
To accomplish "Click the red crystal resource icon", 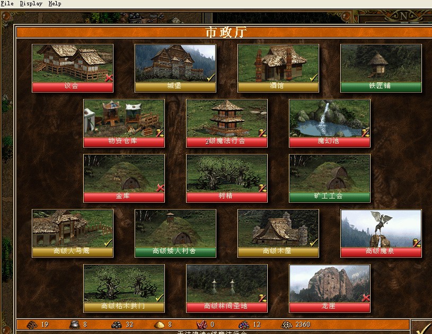I will pyautogui.click(x=201, y=324).
